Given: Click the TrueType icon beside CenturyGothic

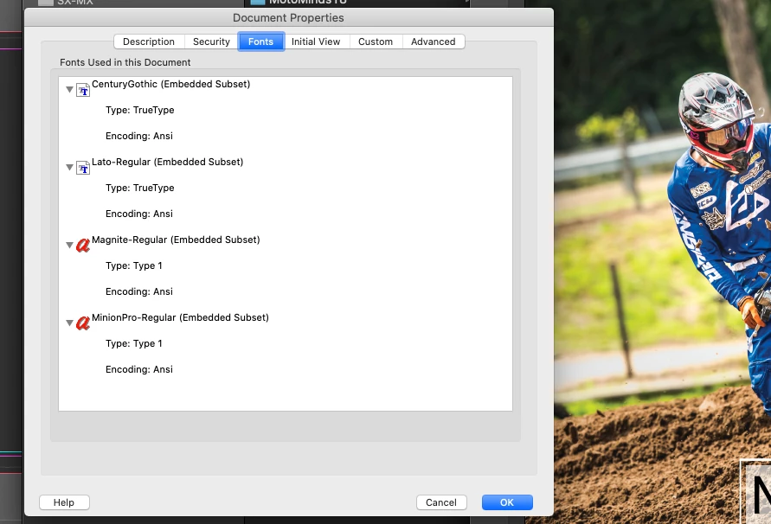Looking at the screenshot, I should [x=83, y=90].
